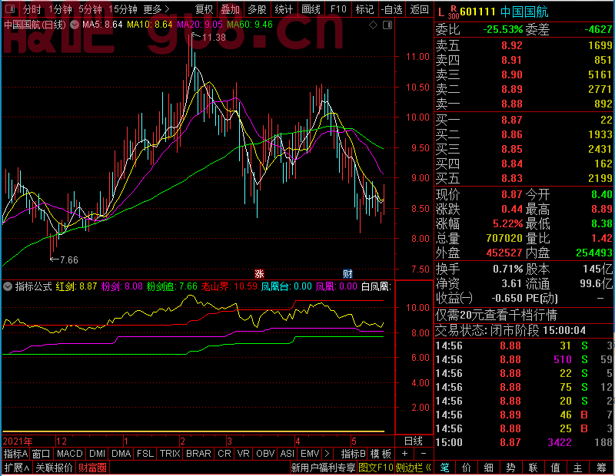Click the 多股 multi-stock button
Image resolution: width=615 pixels, height=476 pixels.
click(x=257, y=9)
